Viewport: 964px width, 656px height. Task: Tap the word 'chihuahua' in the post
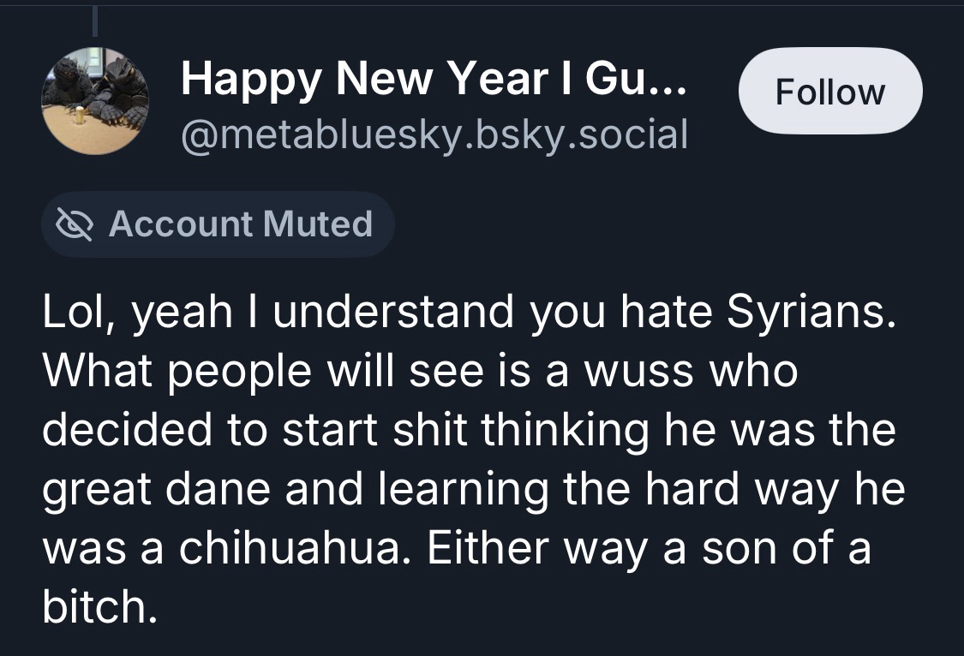[289, 547]
